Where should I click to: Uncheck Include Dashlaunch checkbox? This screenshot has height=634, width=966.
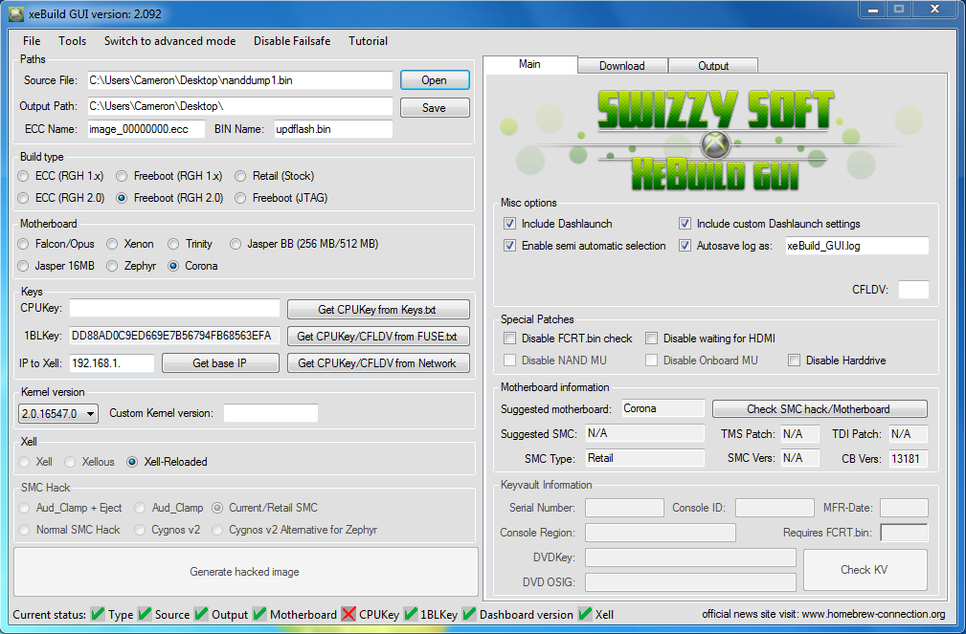click(510, 224)
